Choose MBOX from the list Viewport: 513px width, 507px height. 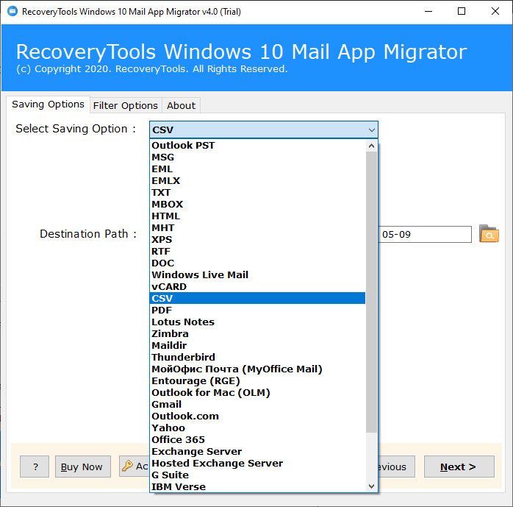click(x=257, y=204)
